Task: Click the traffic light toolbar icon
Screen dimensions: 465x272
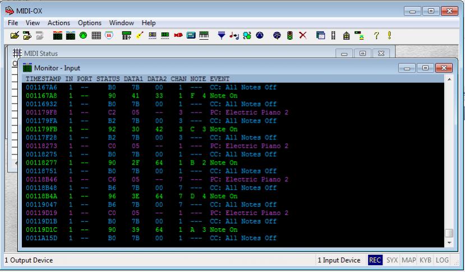Action: pyautogui.click(x=290, y=35)
